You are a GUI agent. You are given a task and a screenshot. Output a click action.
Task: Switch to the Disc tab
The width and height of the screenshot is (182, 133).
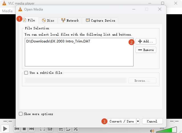[48, 21]
